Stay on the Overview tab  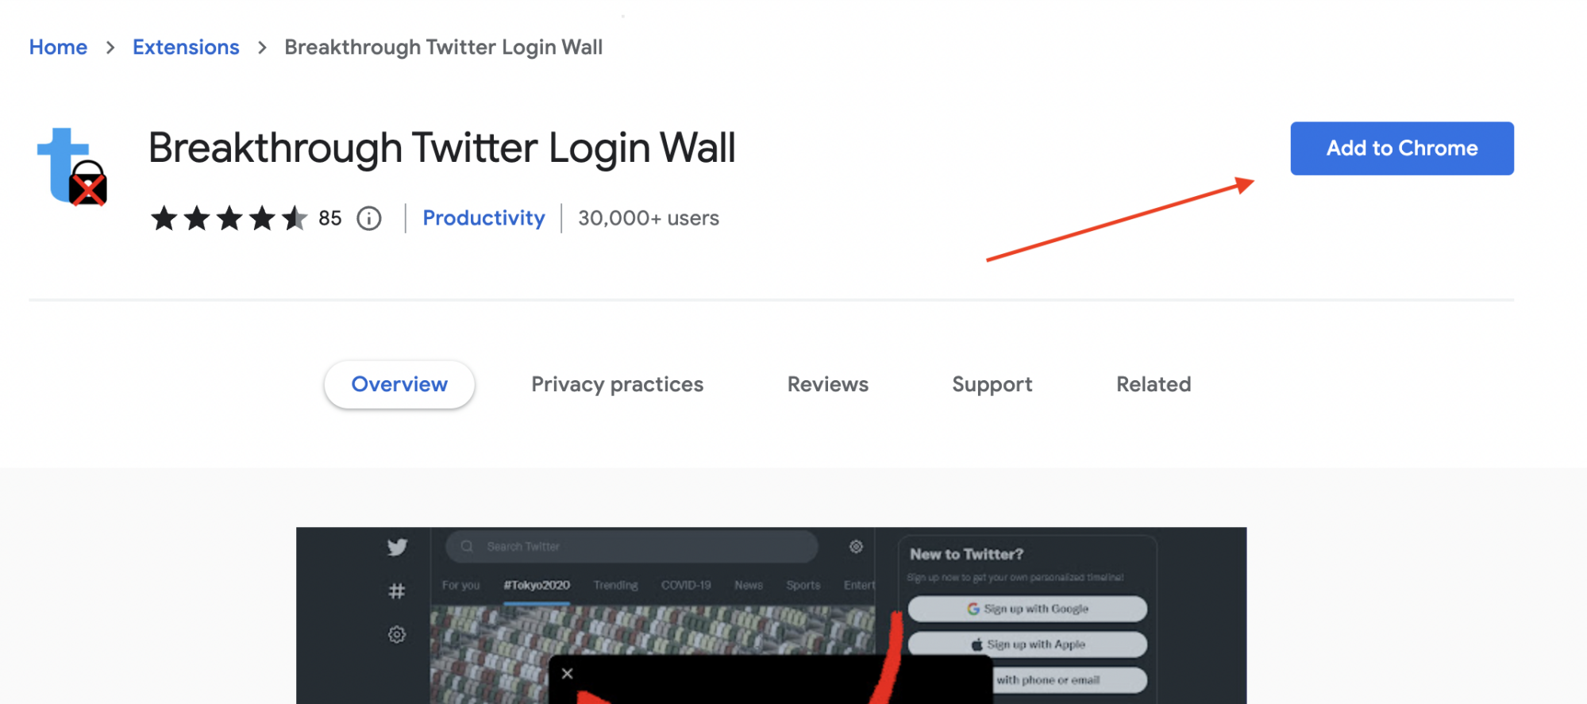(x=399, y=384)
